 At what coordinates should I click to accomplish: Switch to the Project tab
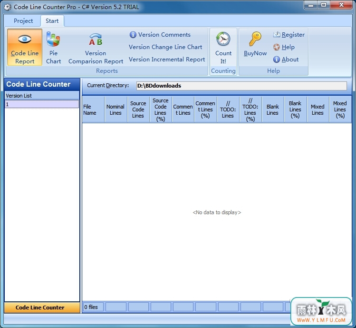pyautogui.click(x=23, y=20)
